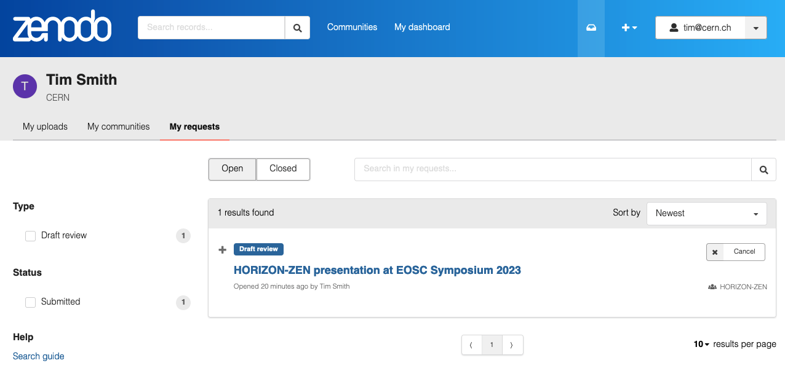Click the Zenodo logo
This screenshot has width=785, height=374.
point(62,27)
